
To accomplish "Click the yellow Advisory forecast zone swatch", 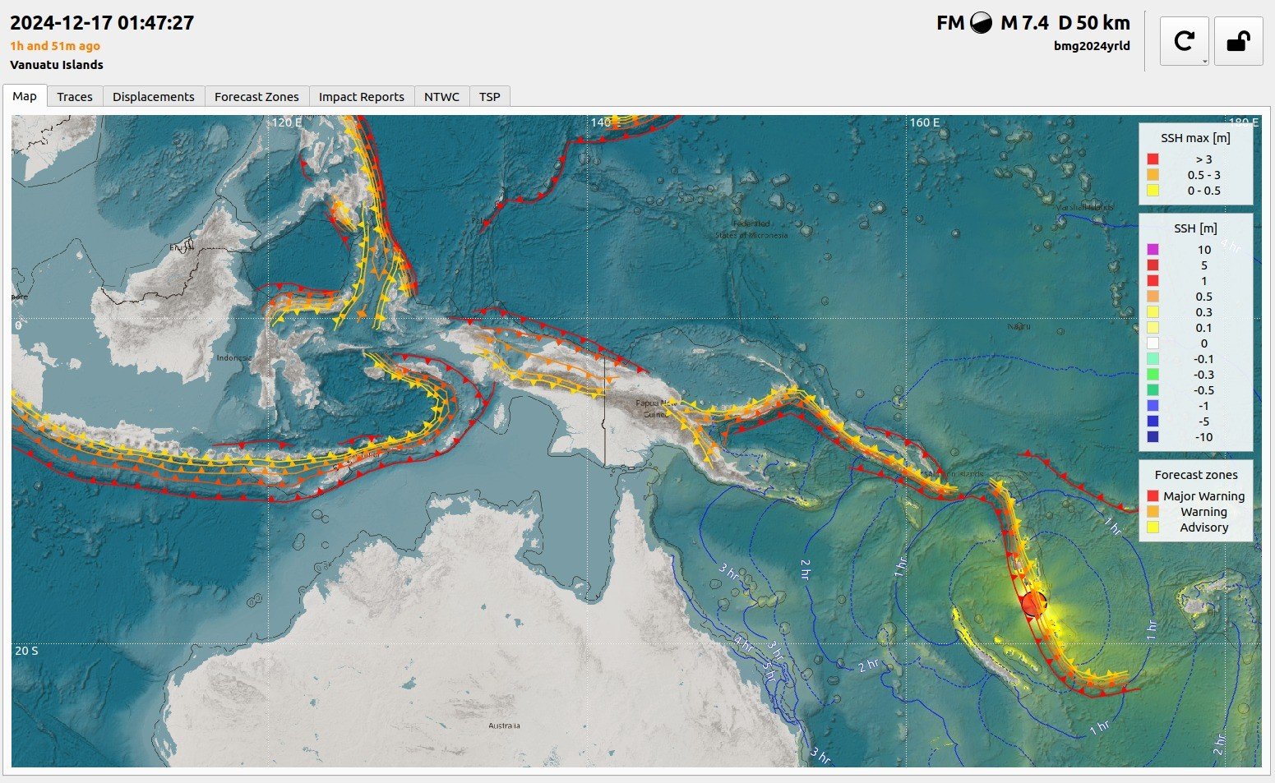I will (1153, 527).
